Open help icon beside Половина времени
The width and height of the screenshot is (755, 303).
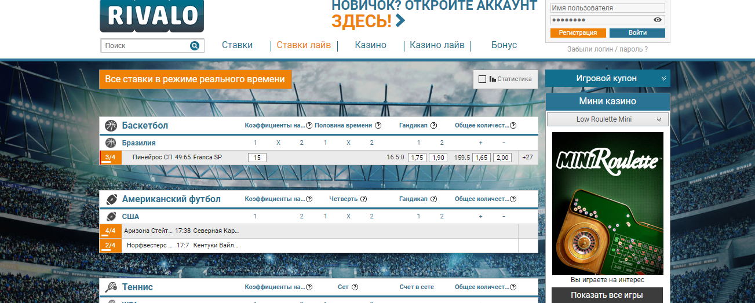(378, 126)
